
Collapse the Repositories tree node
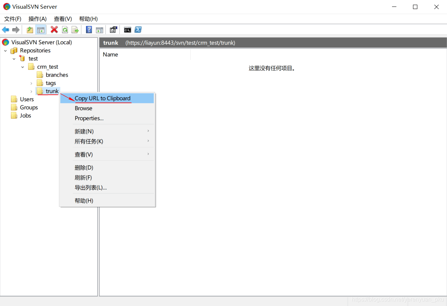point(5,51)
